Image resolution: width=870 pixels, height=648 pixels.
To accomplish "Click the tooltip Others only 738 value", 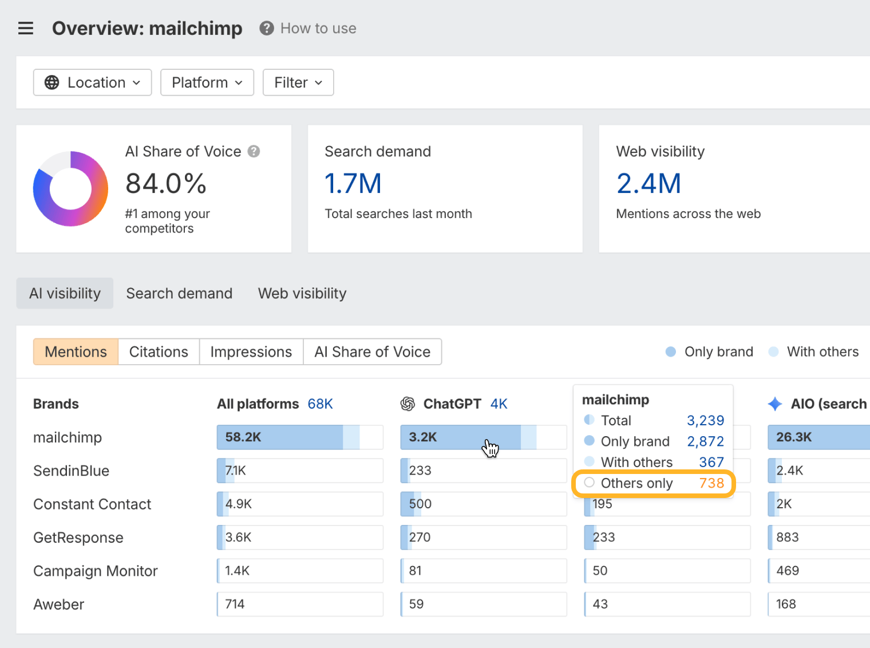I will 711,483.
